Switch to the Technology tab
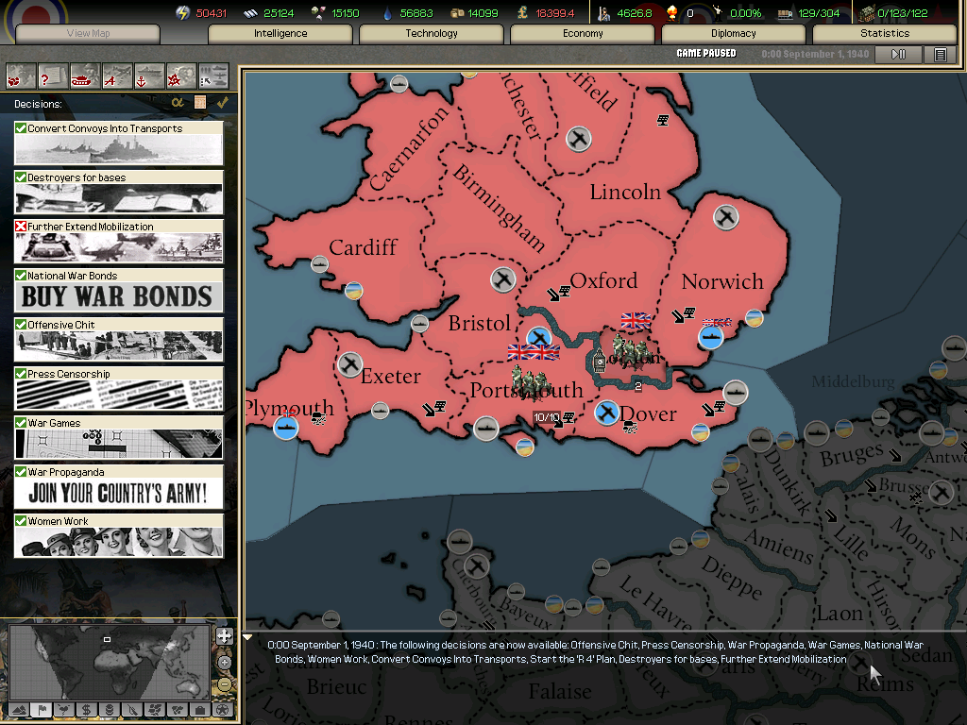This screenshot has height=725, width=967. pyautogui.click(x=431, y=33)
